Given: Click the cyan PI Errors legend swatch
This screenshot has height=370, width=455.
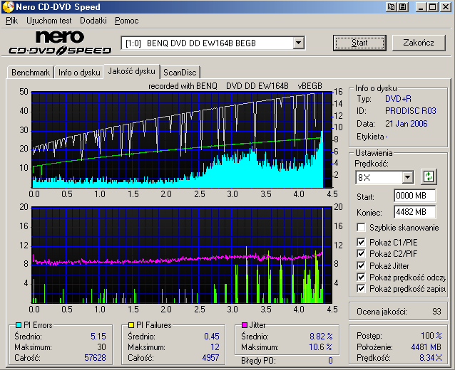Looking at the screenshot, I should point(19,325).
